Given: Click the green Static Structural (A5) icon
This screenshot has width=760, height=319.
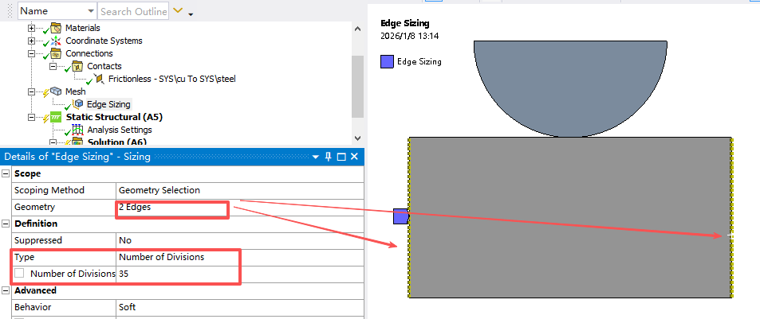Looking at the screenshot, I should [57, 117].
